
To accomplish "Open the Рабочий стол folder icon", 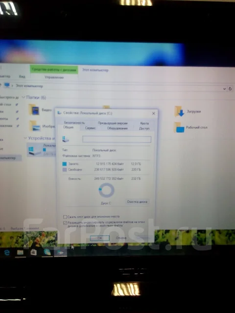I will point(179,128).
